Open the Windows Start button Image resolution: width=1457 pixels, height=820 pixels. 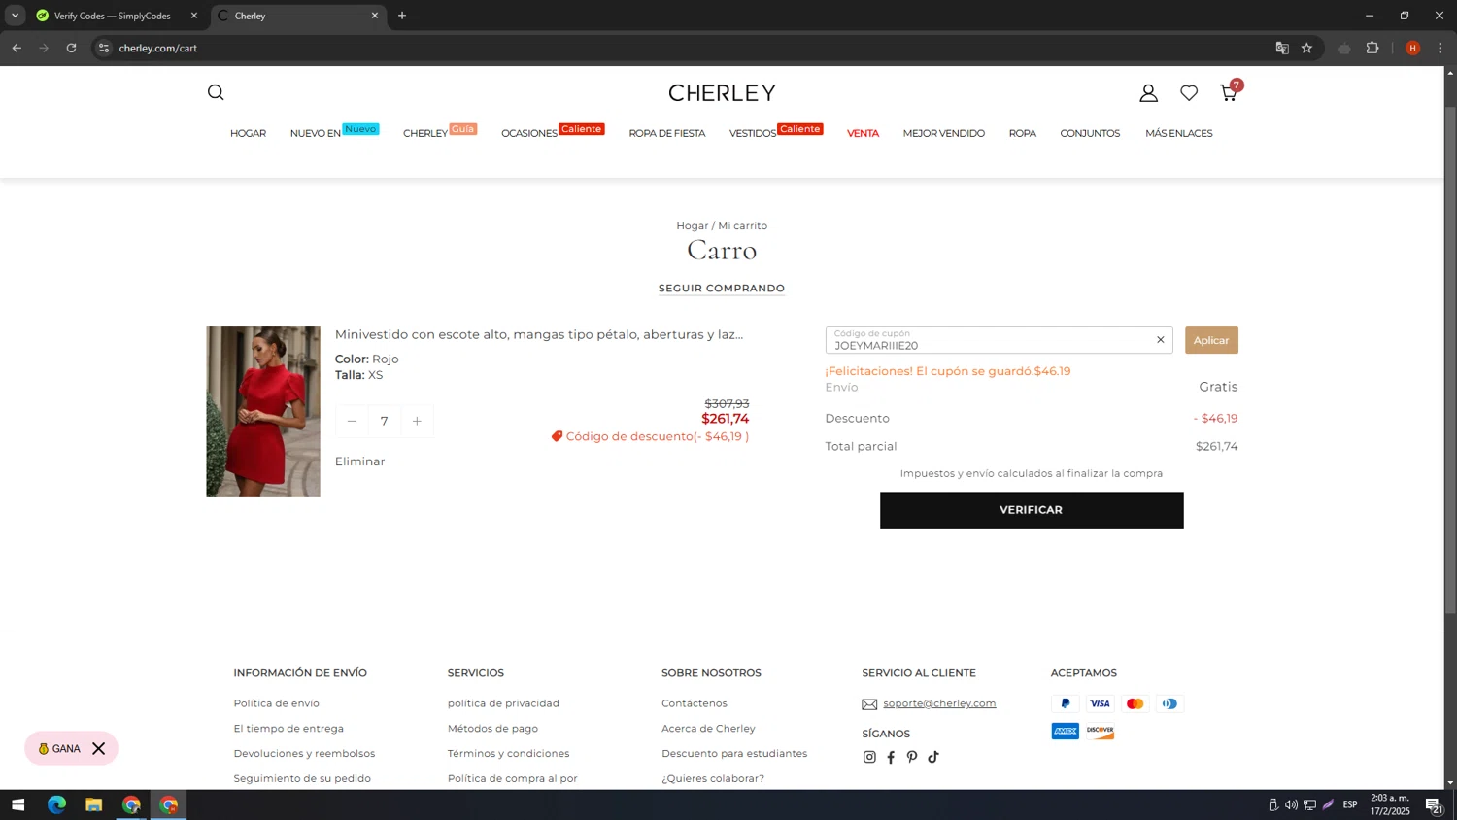17,804
